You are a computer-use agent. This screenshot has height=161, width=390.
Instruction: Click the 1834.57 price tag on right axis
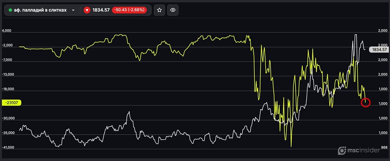(379, 50)
